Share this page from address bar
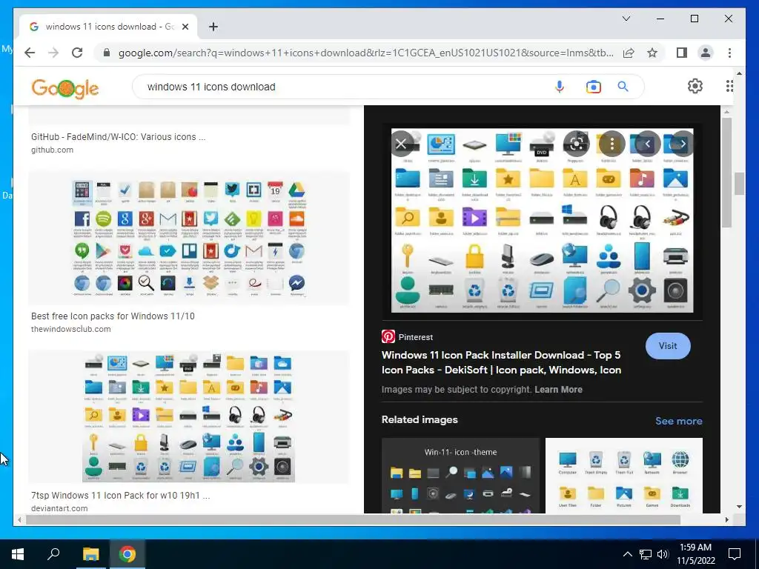 pos(629,53)
